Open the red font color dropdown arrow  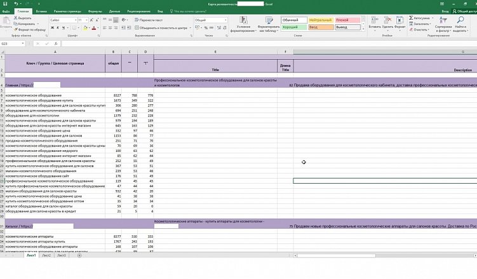point(98,28)
